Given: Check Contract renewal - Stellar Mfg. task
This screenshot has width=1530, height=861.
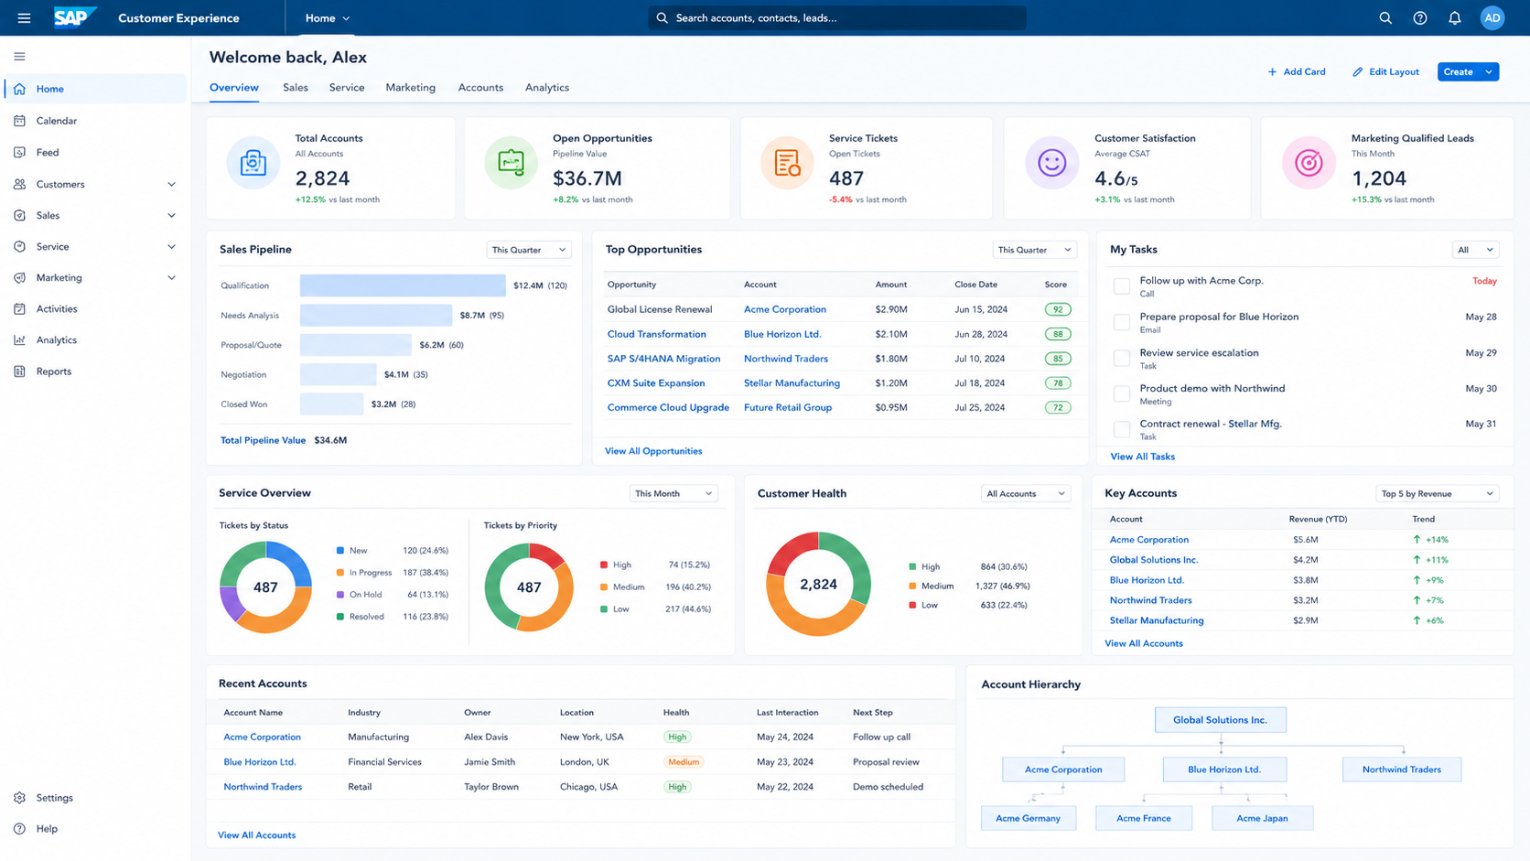Looking at the screenshot, I should pyautogui.click(x=1121, y=429).
